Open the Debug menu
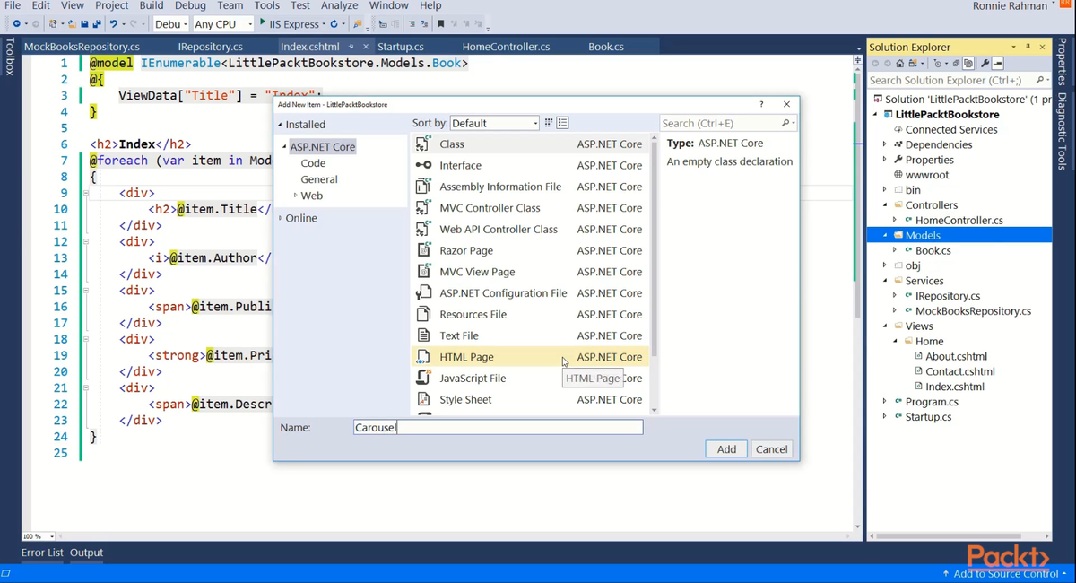The height and width of the screenshot is (583, 1076). (x=190, y=5)
